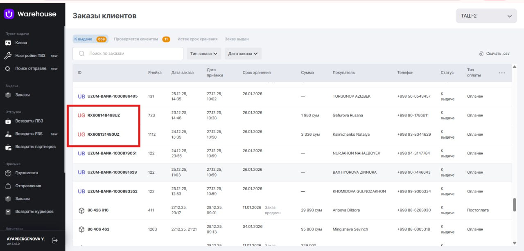Open Возвраты курьеров icon
Screen dimensions: 524x251
pyautogui.click(x=8, y=212)
